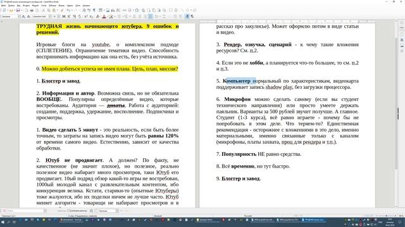The image size is (405, 227).
Task: Click the 'Страница 2 из 3' status bar field
Action: [x=8, y=216]
